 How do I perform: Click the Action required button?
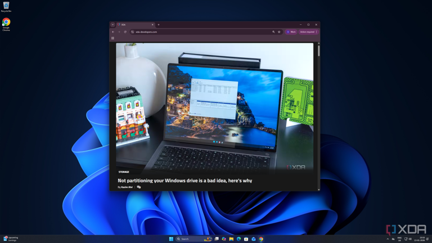[307, 32]
